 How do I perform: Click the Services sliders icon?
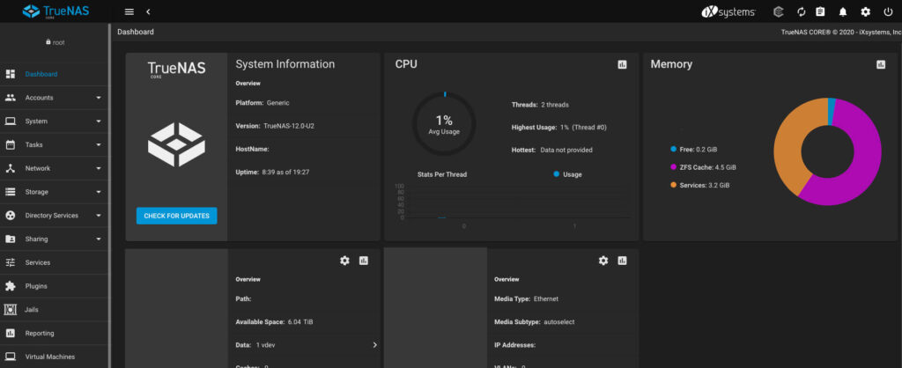pos(10,262)
